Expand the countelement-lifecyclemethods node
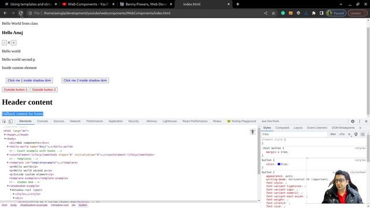Image resolution: width=370 pixels, height=208 pixels. point(8,155)
